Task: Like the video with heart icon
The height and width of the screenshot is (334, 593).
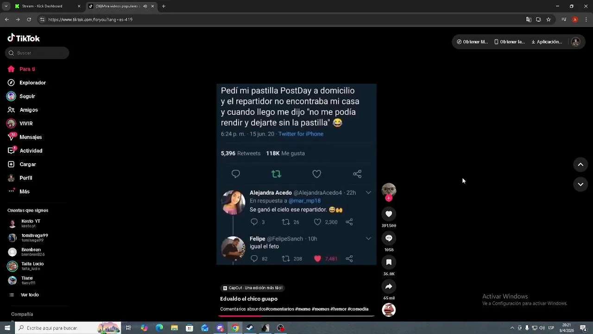Action: click(x=389, y=214)
